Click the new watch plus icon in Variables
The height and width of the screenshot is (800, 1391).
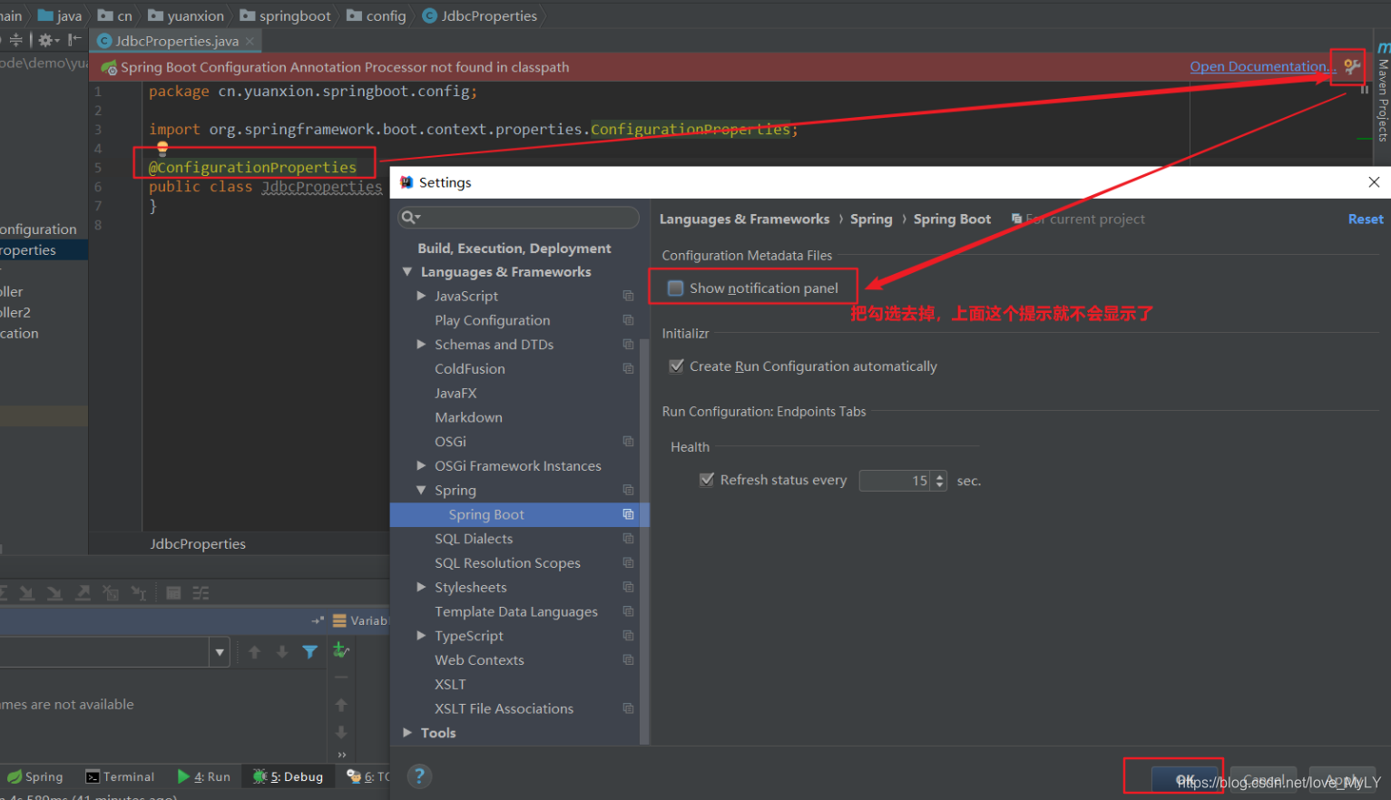coord(341,649)
